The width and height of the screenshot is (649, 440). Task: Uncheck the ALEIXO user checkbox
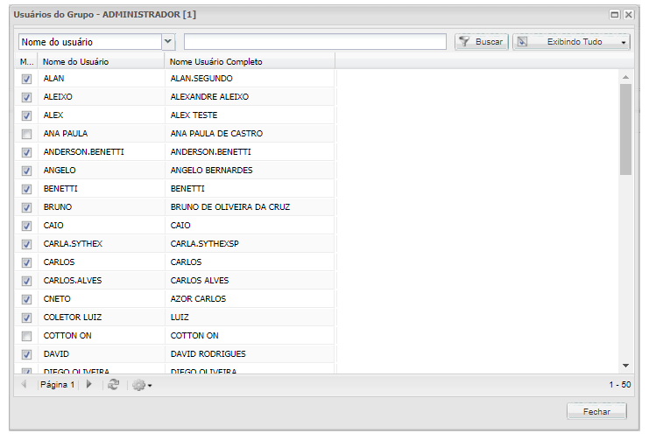26,97
